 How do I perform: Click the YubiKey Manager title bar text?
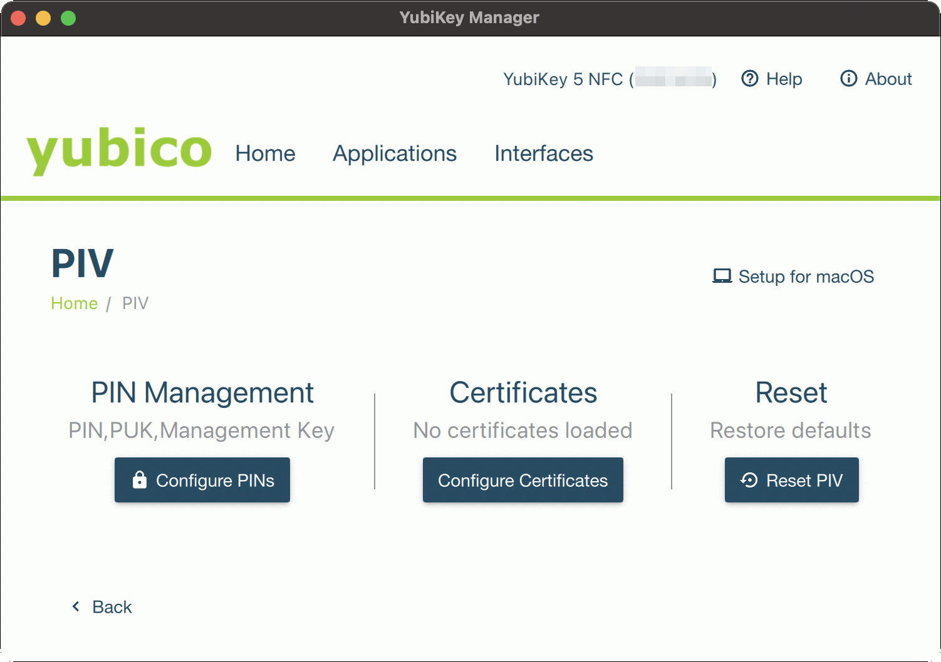point(469,18)
